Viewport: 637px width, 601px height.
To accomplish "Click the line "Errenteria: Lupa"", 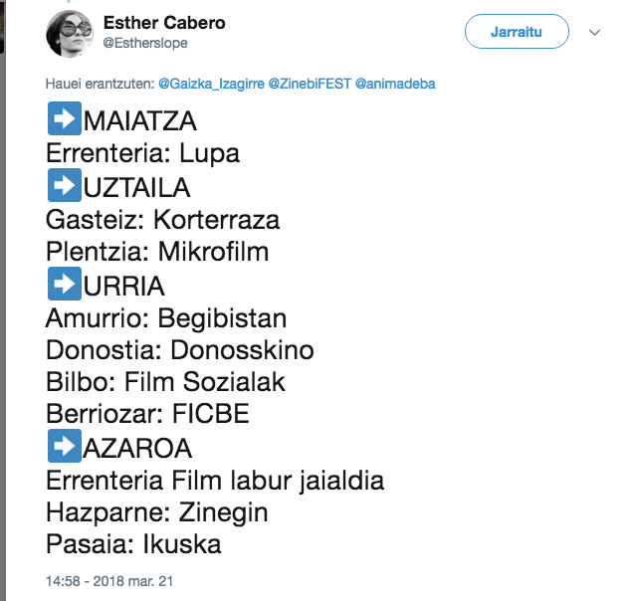I will pos(143,154).
